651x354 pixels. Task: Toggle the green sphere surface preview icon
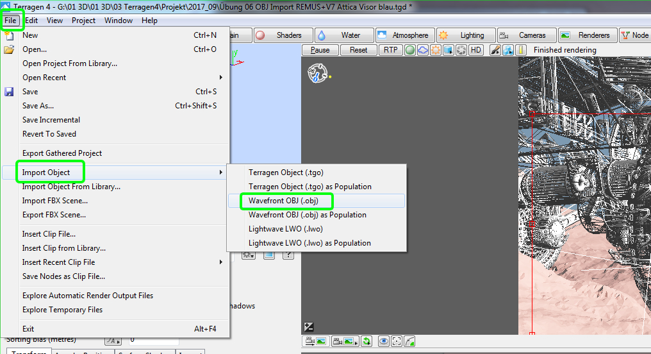(x=410, y=50)
